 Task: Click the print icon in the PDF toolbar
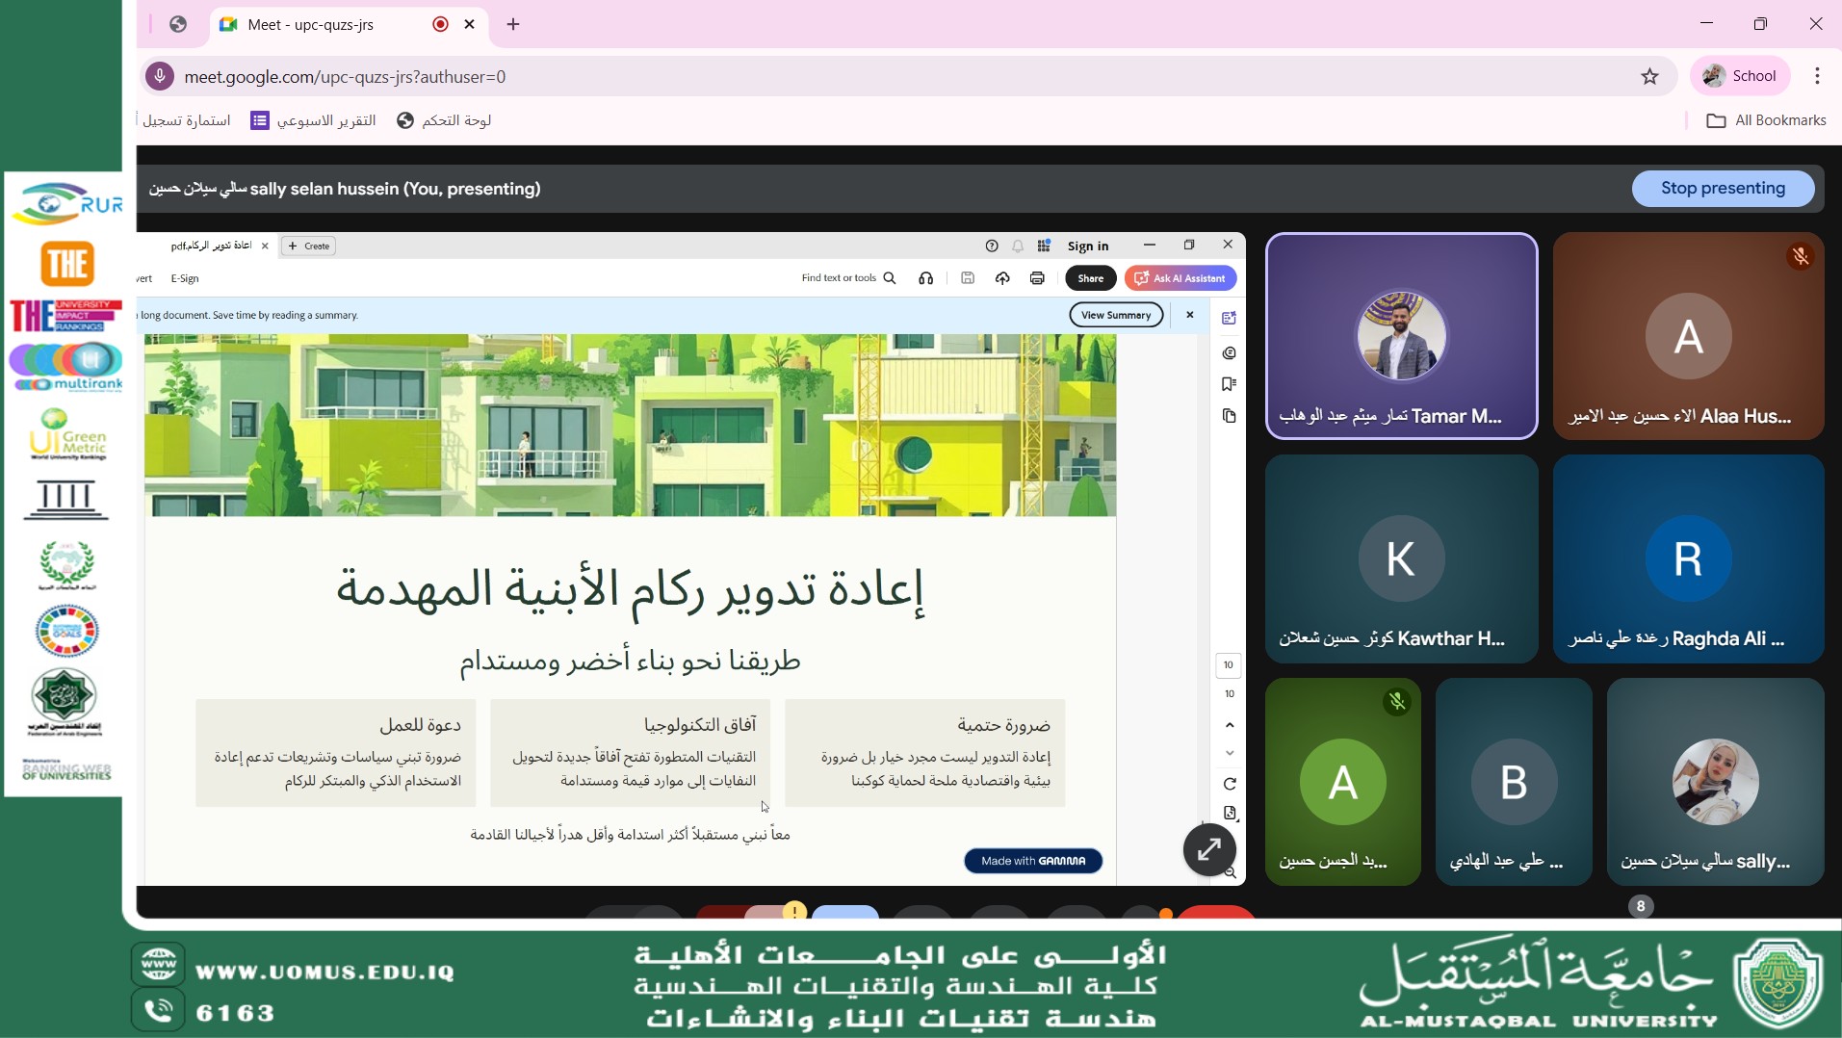pyautogui.click(x=1037, y=278)
